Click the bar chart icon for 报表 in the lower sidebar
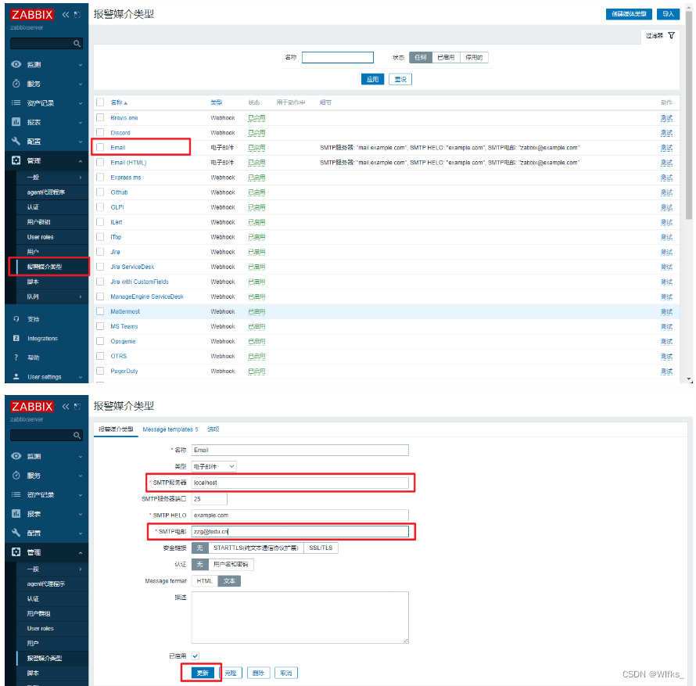Image resolution: width=696 pixels, height=686 pixels. point(16,514)
